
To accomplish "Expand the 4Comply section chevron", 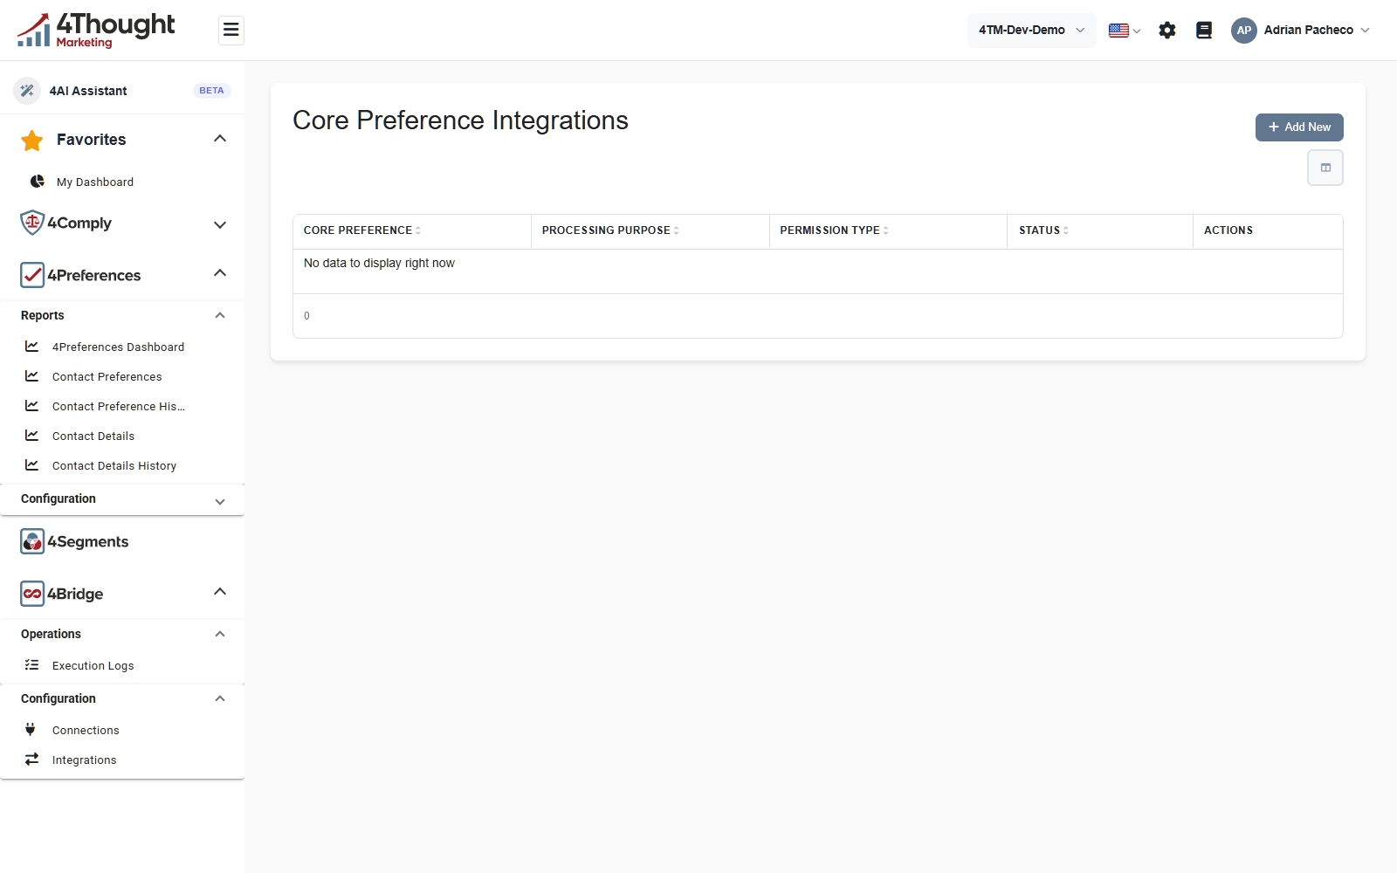I will point(220,224).
